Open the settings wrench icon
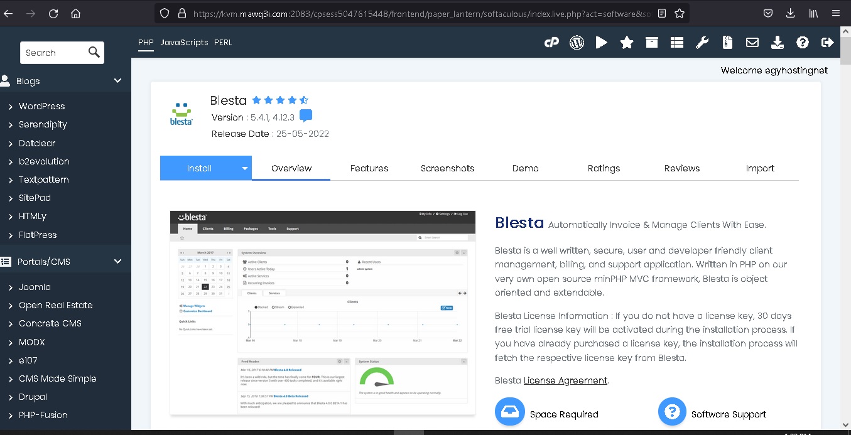851x435 pixels. pos(702,43)
